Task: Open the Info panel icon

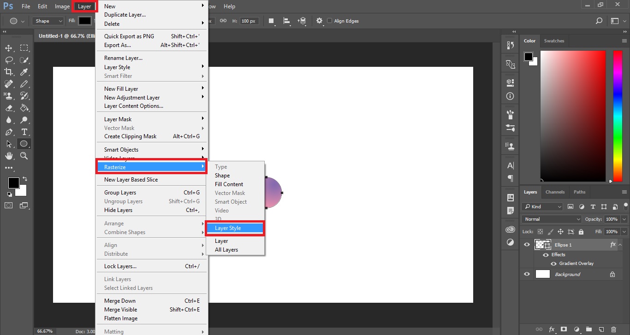Action: click(x=510, y=96)
